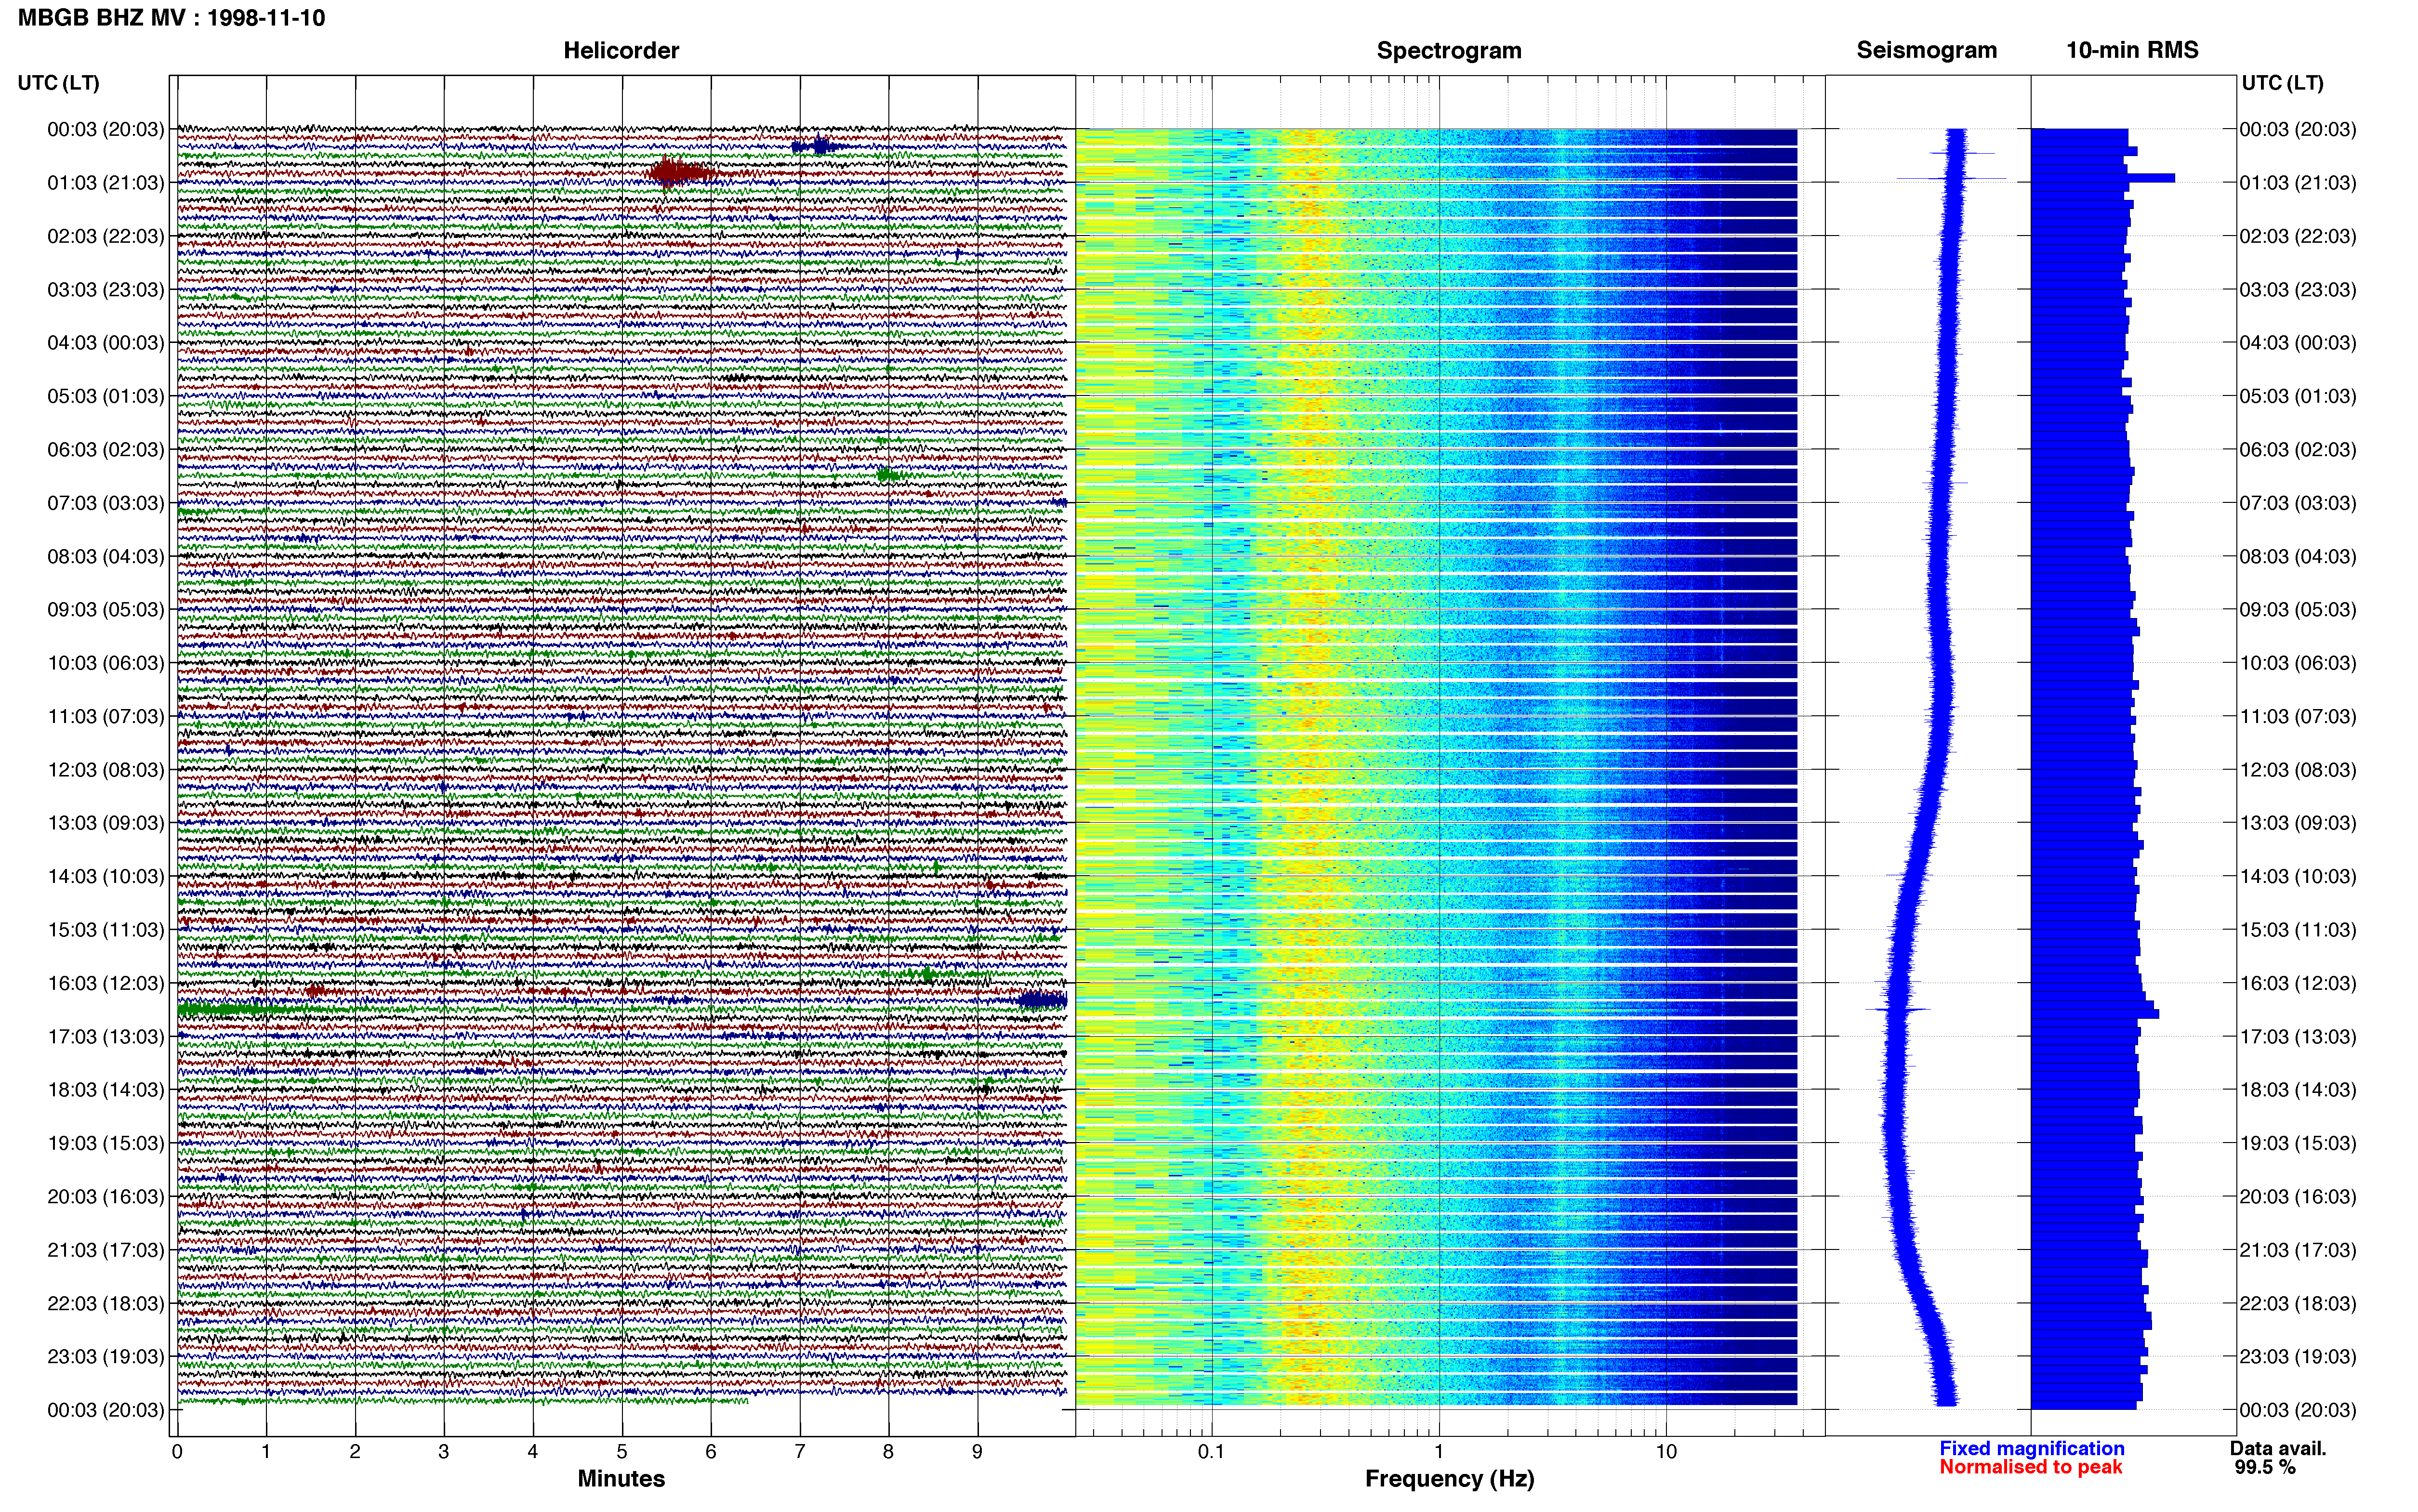Click the 'Frequency (Hz)' x-axis label
Screen dimensions: 2418x1512
[1449, 1479]
